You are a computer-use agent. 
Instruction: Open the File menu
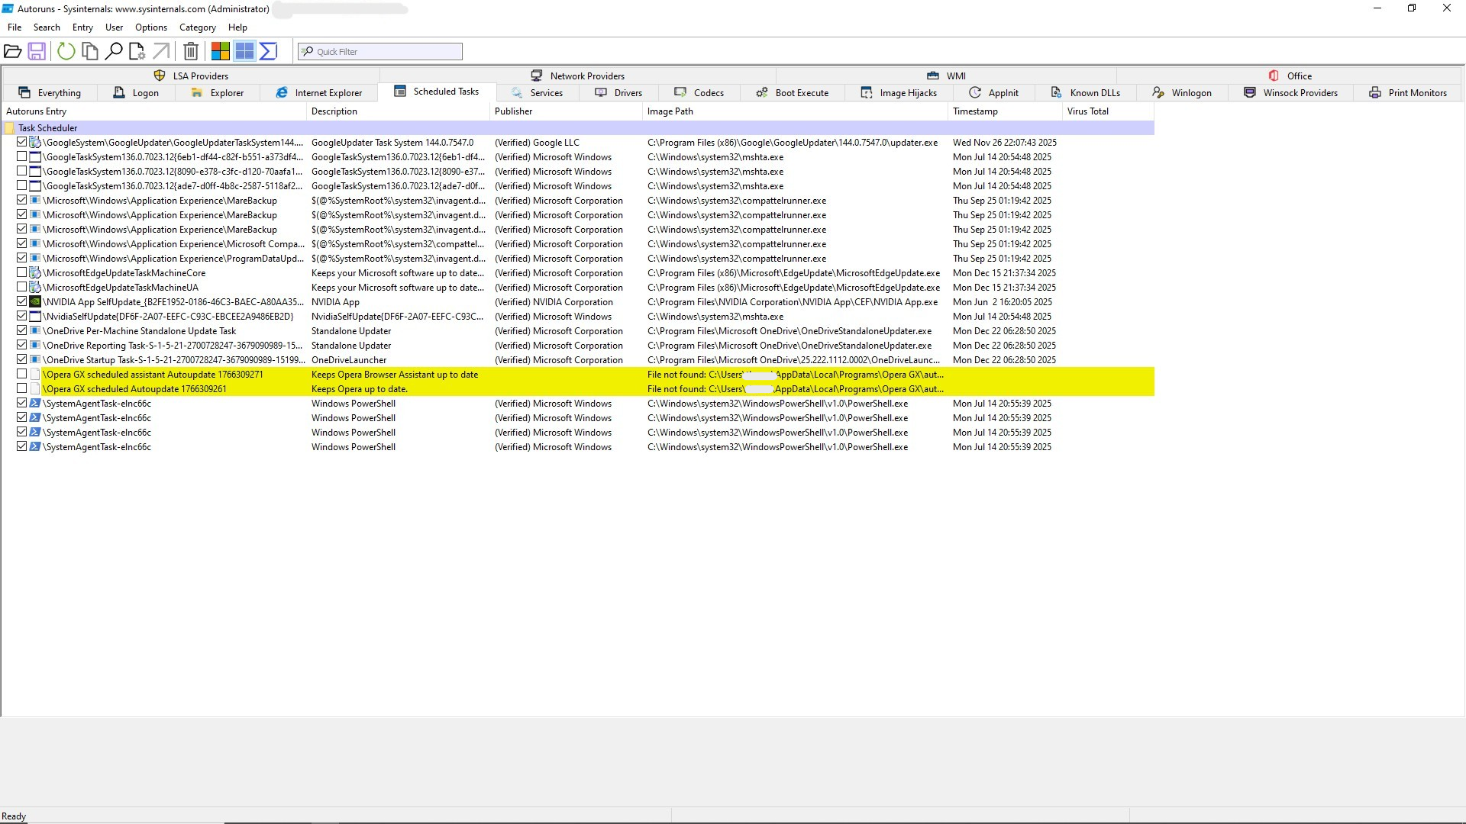click(15, 27)
